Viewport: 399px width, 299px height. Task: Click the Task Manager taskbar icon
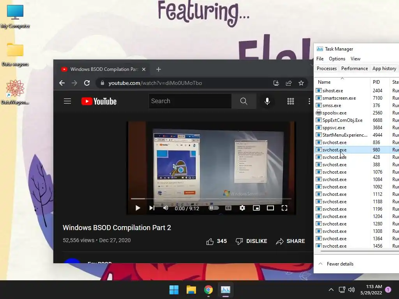click(226, 290)
